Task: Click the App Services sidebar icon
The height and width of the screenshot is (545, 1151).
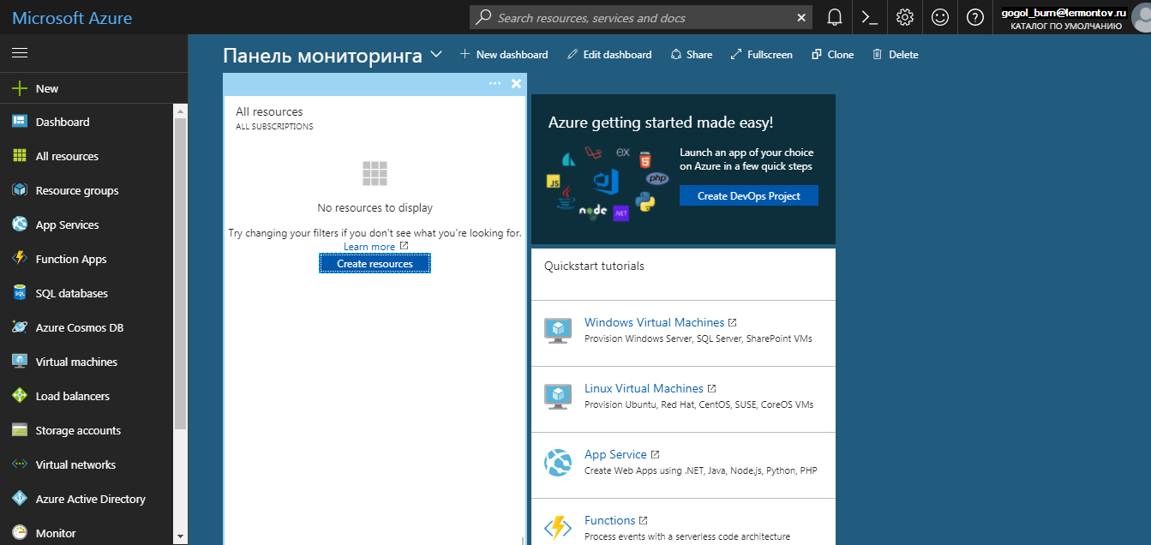Action: tap(20, 225)
